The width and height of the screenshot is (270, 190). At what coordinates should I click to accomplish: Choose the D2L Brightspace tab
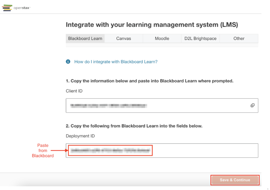pos(200,38)
